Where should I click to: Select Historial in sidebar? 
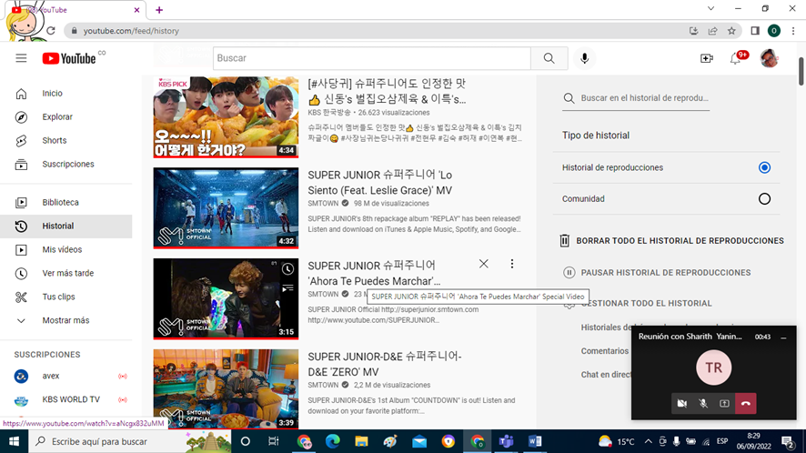pyautogui.click(x=65, y=226)
